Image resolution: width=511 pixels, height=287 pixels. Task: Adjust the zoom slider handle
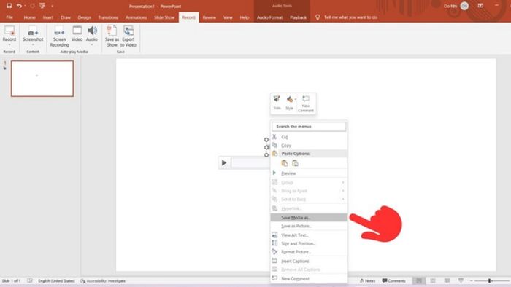tap(489, 280)
